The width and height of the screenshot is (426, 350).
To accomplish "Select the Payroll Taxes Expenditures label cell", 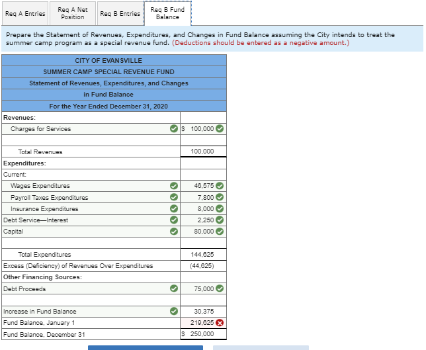I will tap(91, 197).
